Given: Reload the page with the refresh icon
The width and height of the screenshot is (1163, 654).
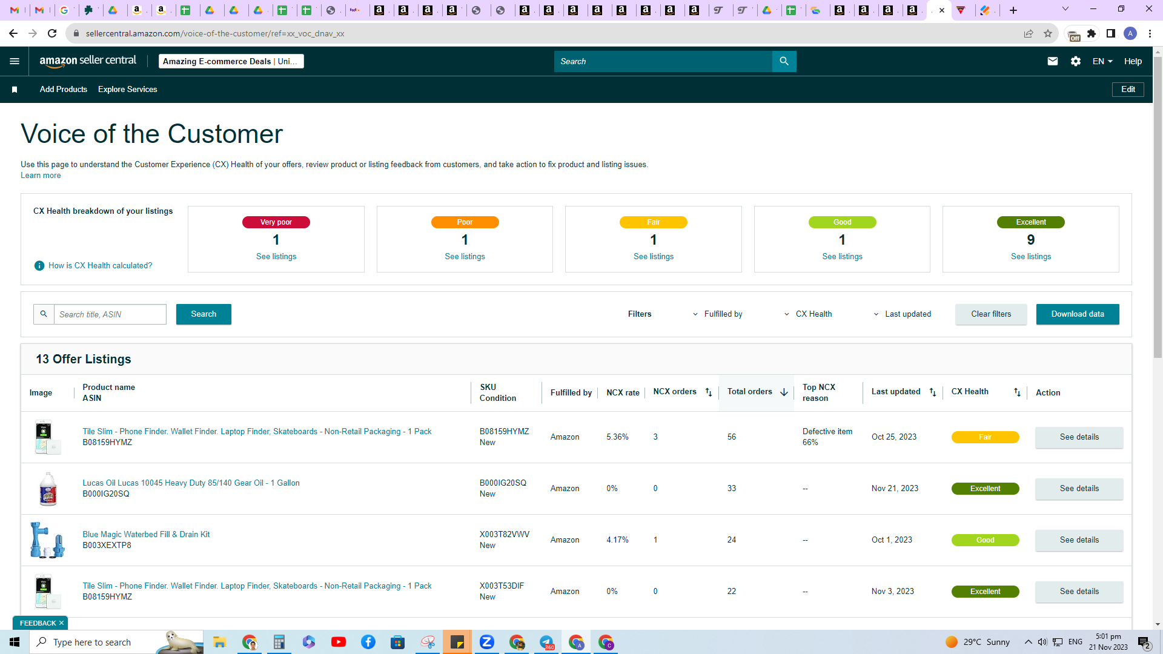Looking at the screenshot, I should [52, 33].
